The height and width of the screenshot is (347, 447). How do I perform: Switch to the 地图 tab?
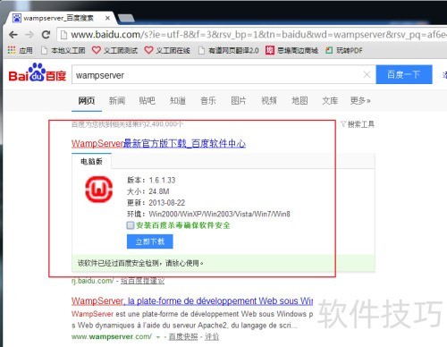(299, 101)
